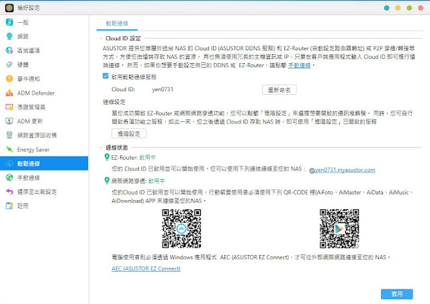This screenshot has width=430, height=304.
Task: Select the 輕鬆連線 (EZ-Connect) cloud icon
Action: pyautogui.click(x=9, y=164)
